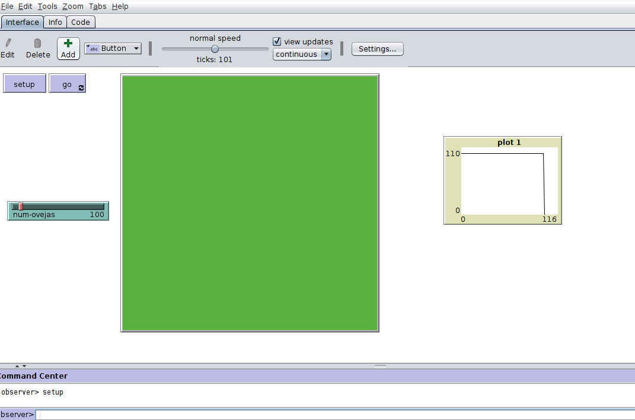This screenshot has width=635, height=420.
Task: Click the normal speed slider handle
Action: 215,49
